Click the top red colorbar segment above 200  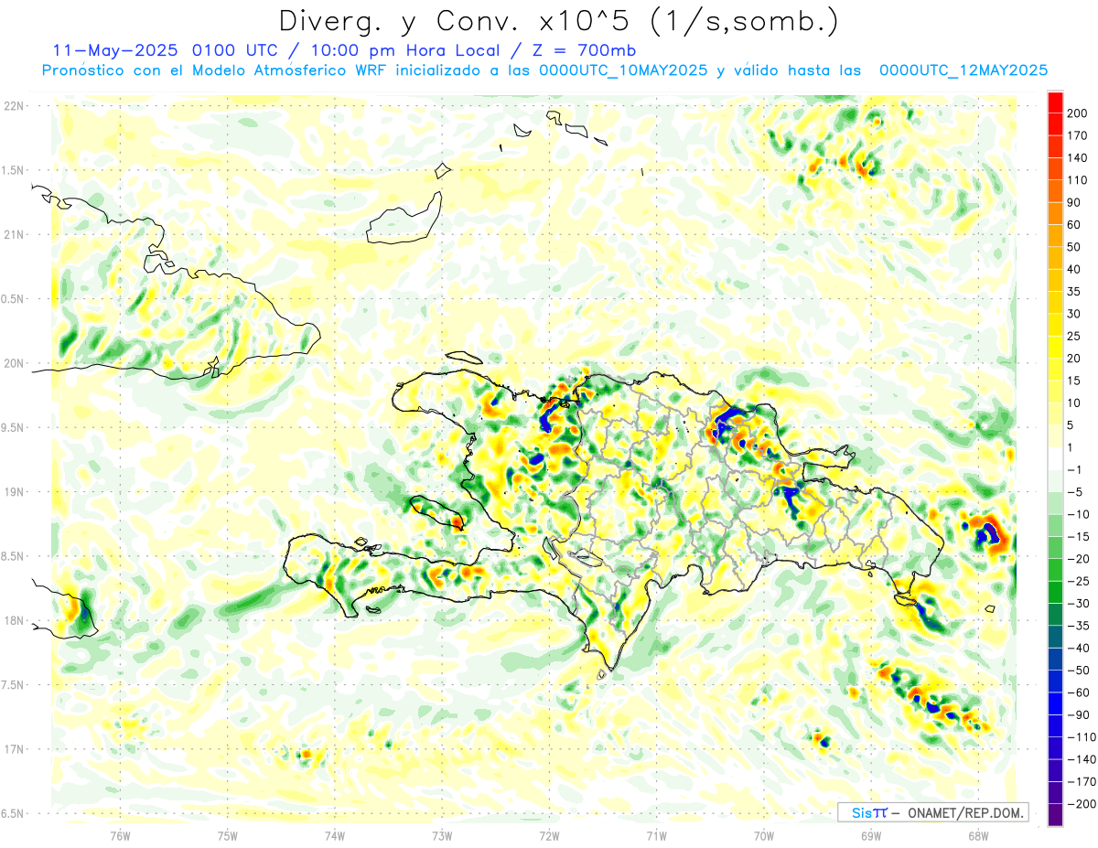(1055, 101)
